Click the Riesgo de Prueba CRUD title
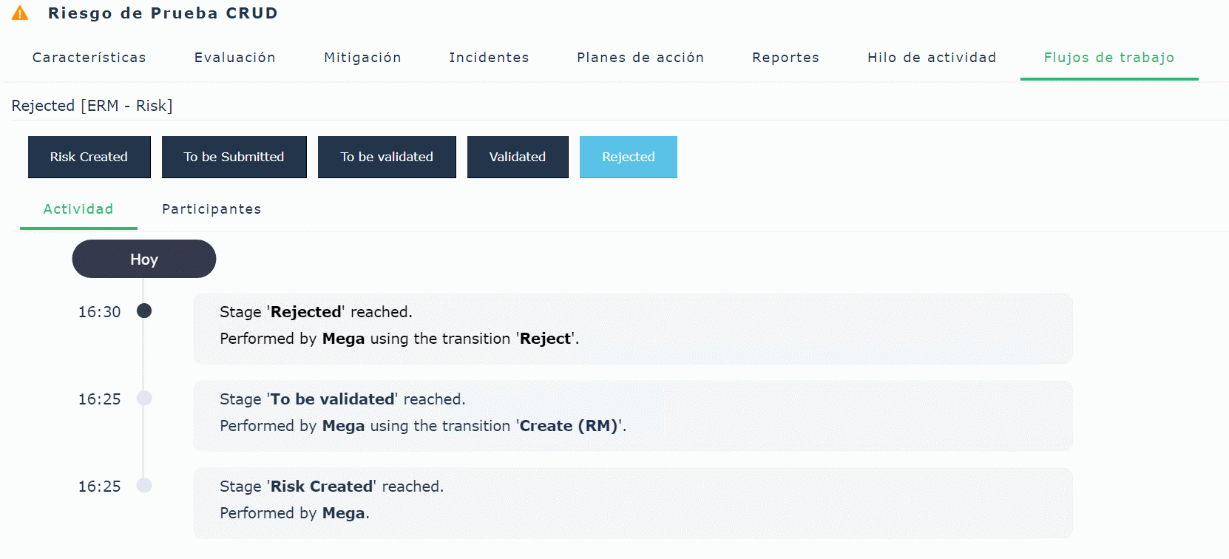The height and width of the screenshot is (559, 1229). (x=163, y=13)
